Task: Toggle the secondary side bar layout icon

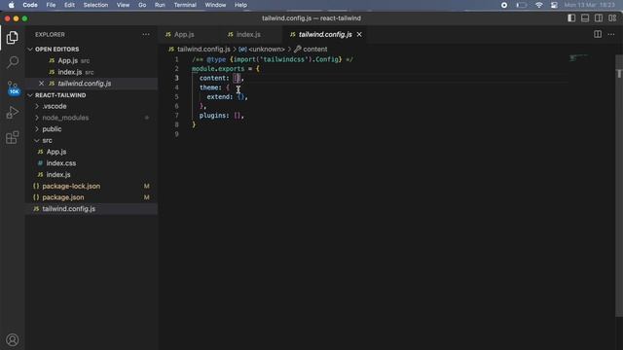Action: (599, 18)
